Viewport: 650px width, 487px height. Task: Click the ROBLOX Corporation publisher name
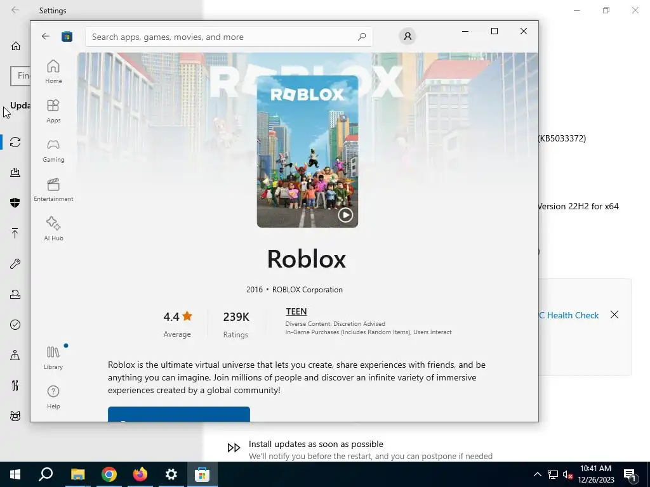pyautogui.click(x=307, y=289)
